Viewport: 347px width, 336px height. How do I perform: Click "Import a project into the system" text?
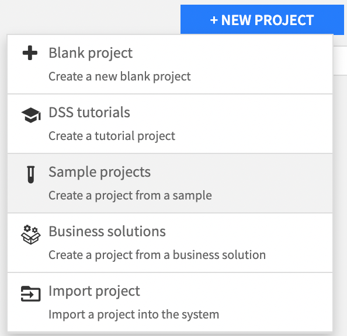134,314
